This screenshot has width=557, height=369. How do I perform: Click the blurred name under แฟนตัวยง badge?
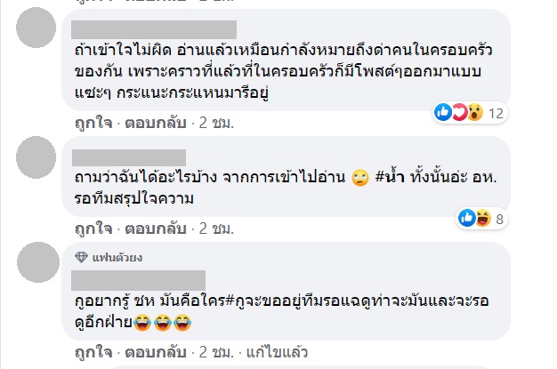tap(141, 279)
